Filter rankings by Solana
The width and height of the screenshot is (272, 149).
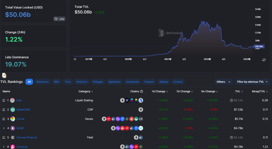coord(164,82)
